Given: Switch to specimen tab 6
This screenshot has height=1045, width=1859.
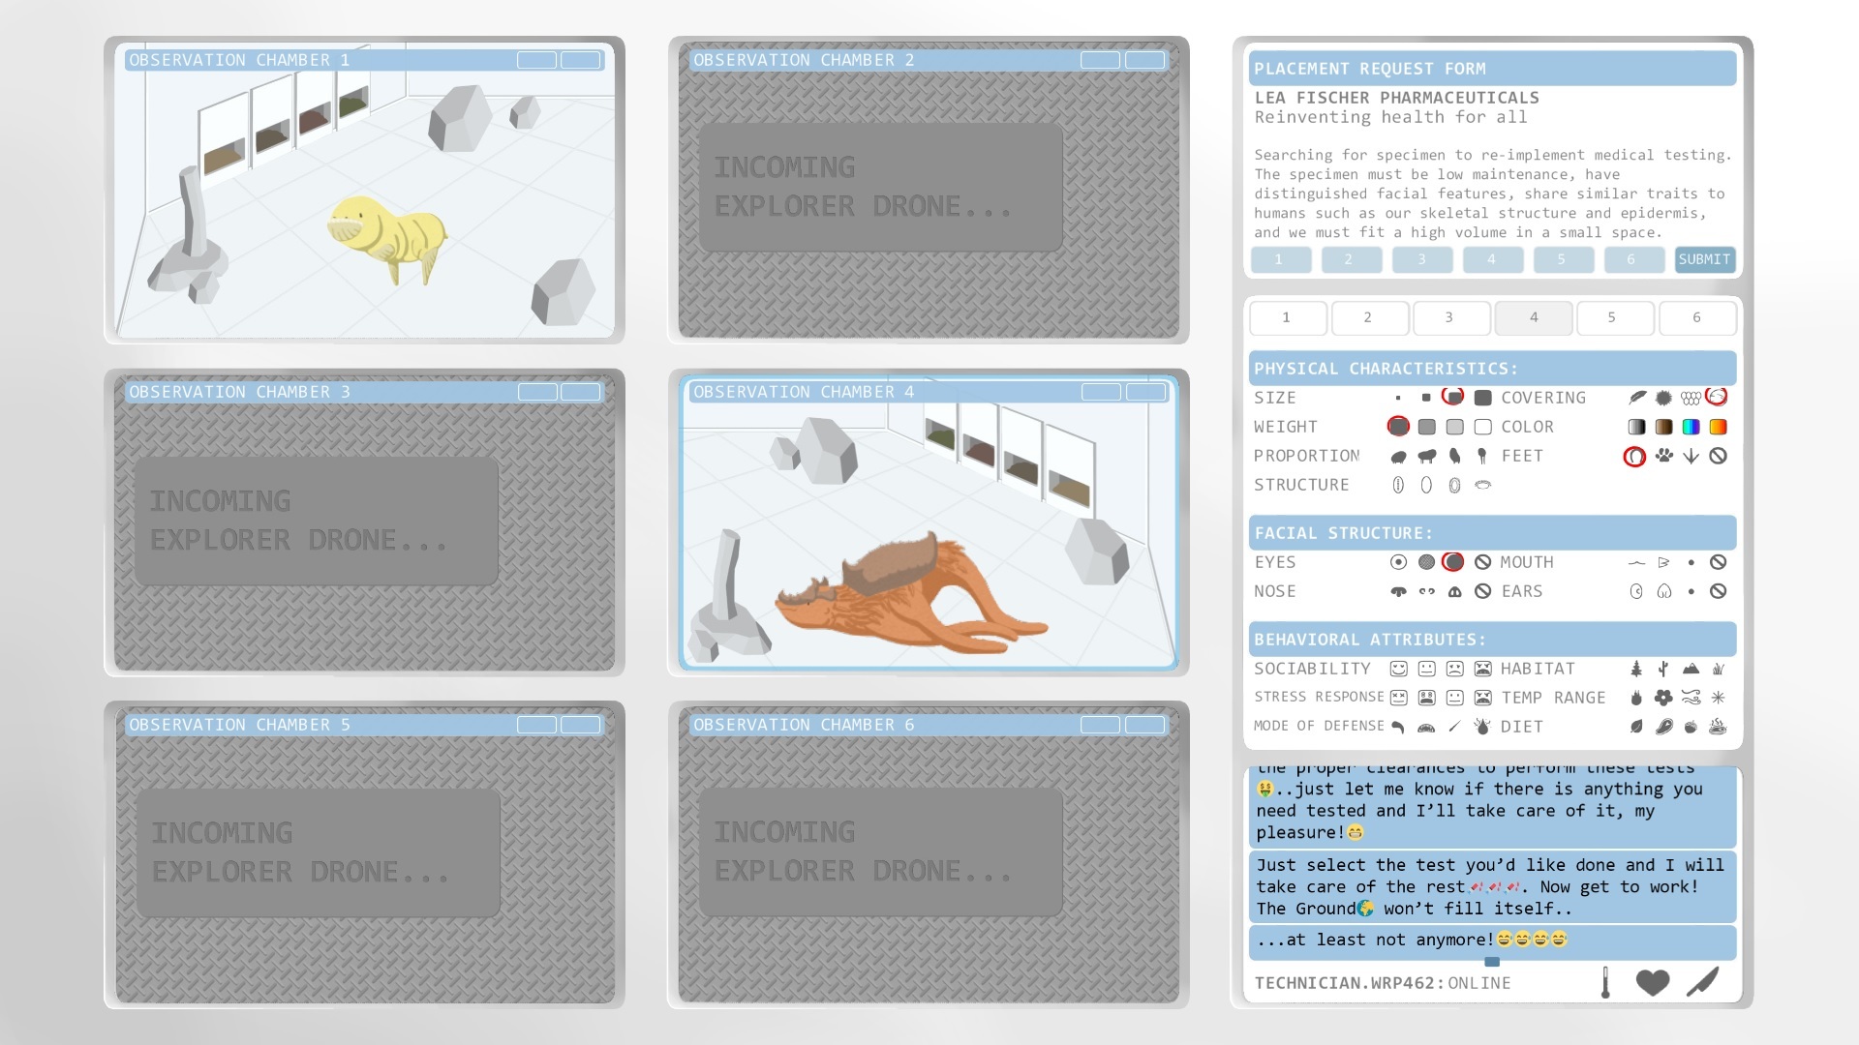Looking at the screenshot, I should coord(1695,317).
